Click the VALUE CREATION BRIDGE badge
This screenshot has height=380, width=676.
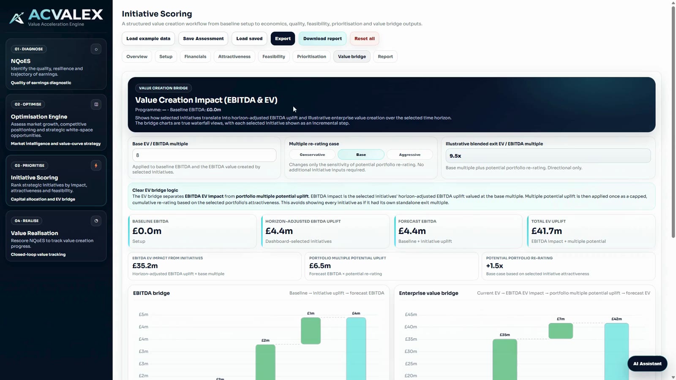[164, 88]
